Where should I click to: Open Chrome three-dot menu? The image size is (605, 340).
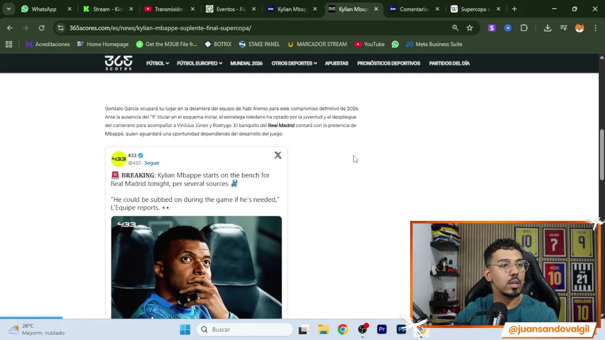[x=596, y=28]
